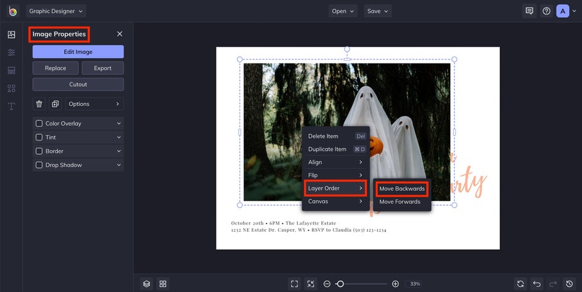Image resolution: width=582 pixels, height=292 pixels.
Task: Open the help question mark icon
Action: tap(546, 11)
